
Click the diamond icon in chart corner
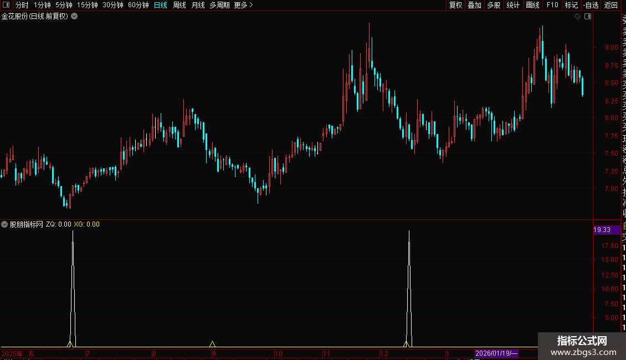coord(577,17)
